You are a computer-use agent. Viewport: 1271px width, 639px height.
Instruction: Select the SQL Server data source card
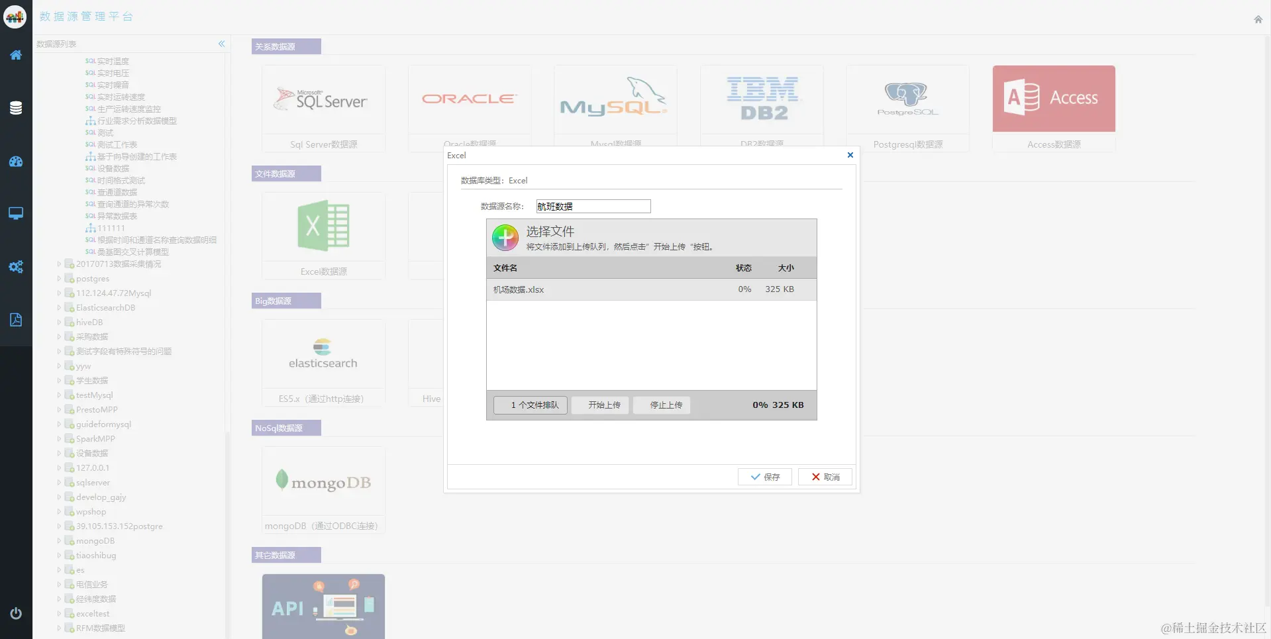coord(323,109)
